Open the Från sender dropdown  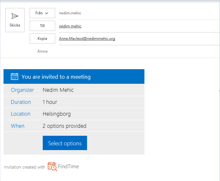(42, 13)
